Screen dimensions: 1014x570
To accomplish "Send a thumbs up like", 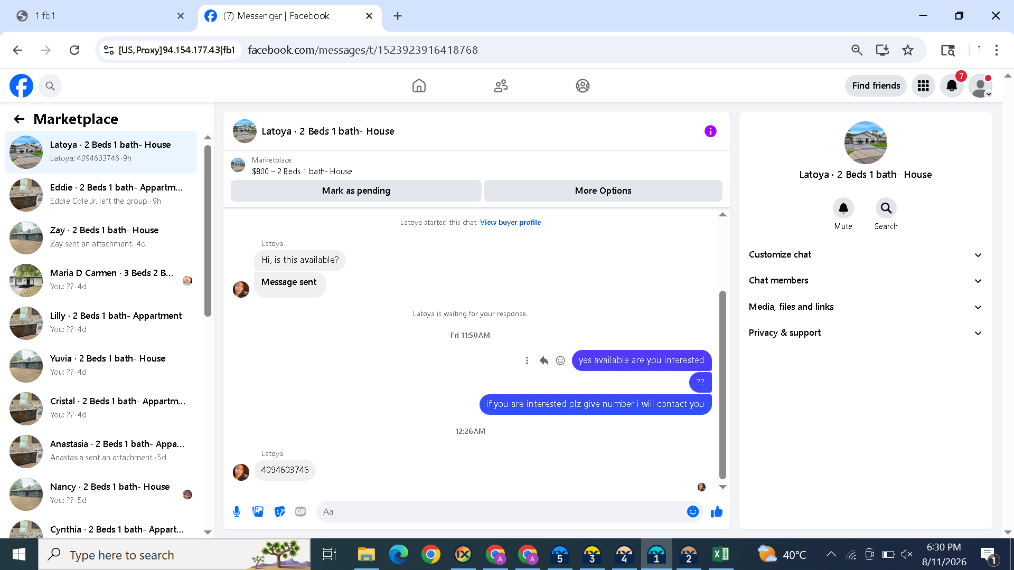I will [x=717, y=511].
